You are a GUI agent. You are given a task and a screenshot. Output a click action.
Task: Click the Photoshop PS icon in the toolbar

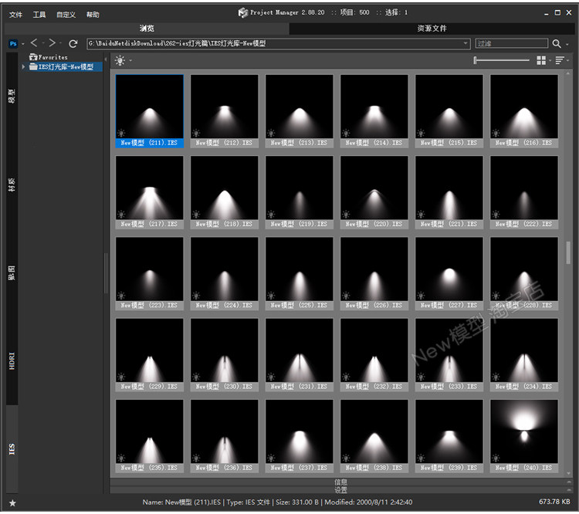pyautogui.click(x=13, y=44)
